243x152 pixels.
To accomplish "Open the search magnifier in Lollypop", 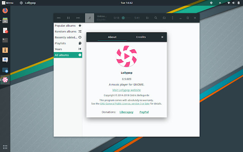I will [x=156, y=18].
